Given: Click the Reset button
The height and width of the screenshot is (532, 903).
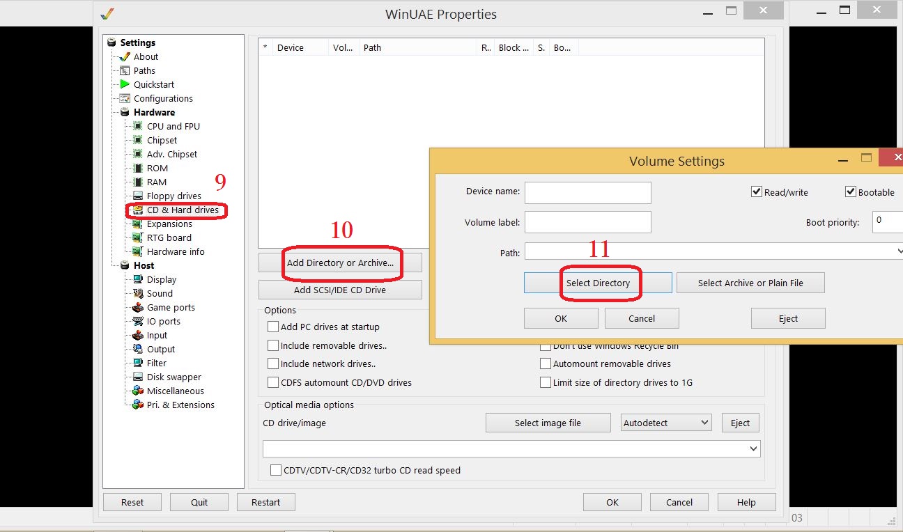Looking at the screenshot, I should click(132, 502).
